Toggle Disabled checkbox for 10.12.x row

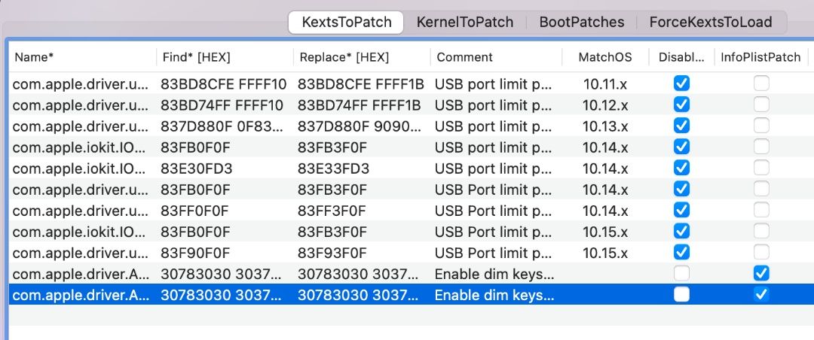681,105
